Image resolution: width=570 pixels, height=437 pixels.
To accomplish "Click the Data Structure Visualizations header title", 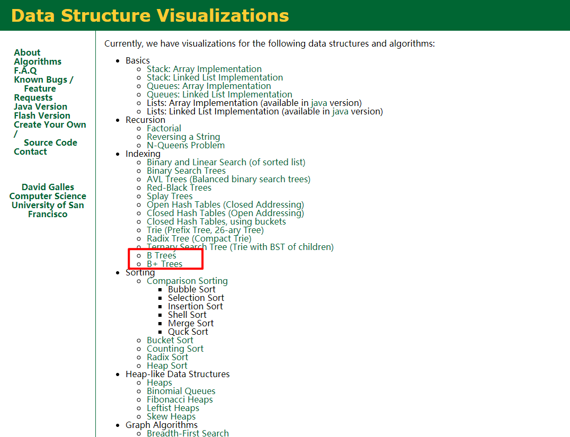I will [150, 16].
